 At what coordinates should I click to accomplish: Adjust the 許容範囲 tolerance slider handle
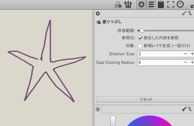pyautogui.click(x=142, y=30)
